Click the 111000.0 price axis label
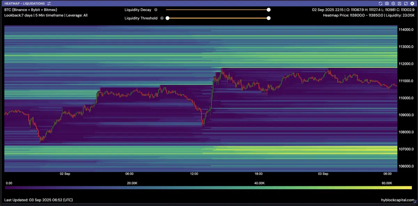418x206 pixels. tap(406, 81)
